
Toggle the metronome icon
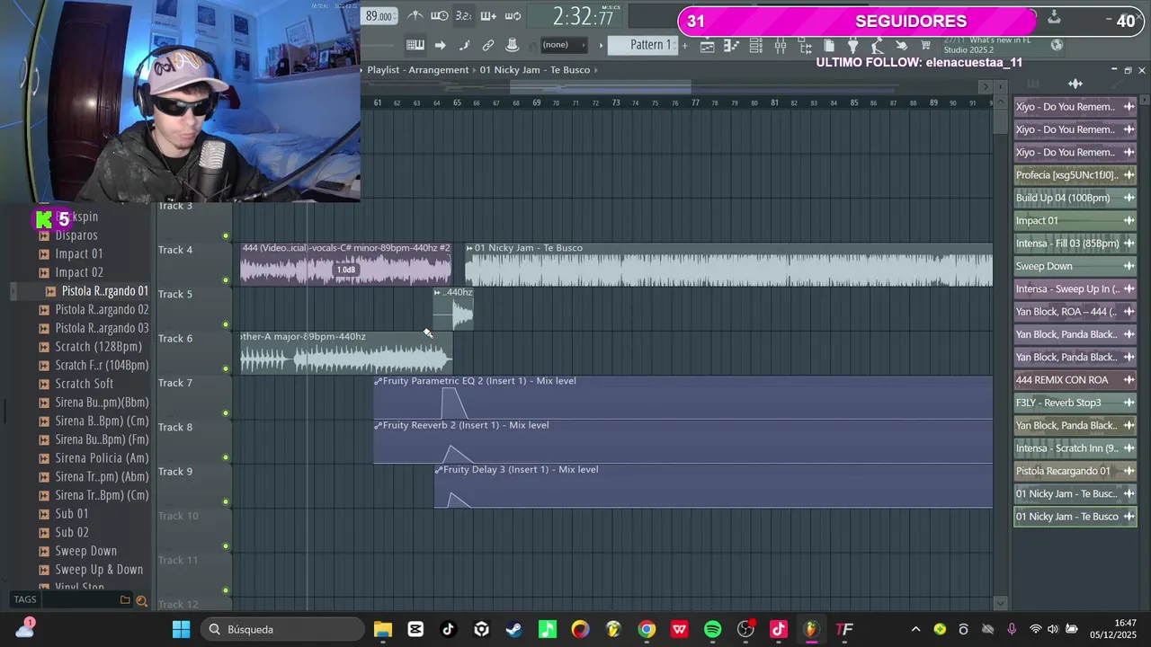click(415, 16)
